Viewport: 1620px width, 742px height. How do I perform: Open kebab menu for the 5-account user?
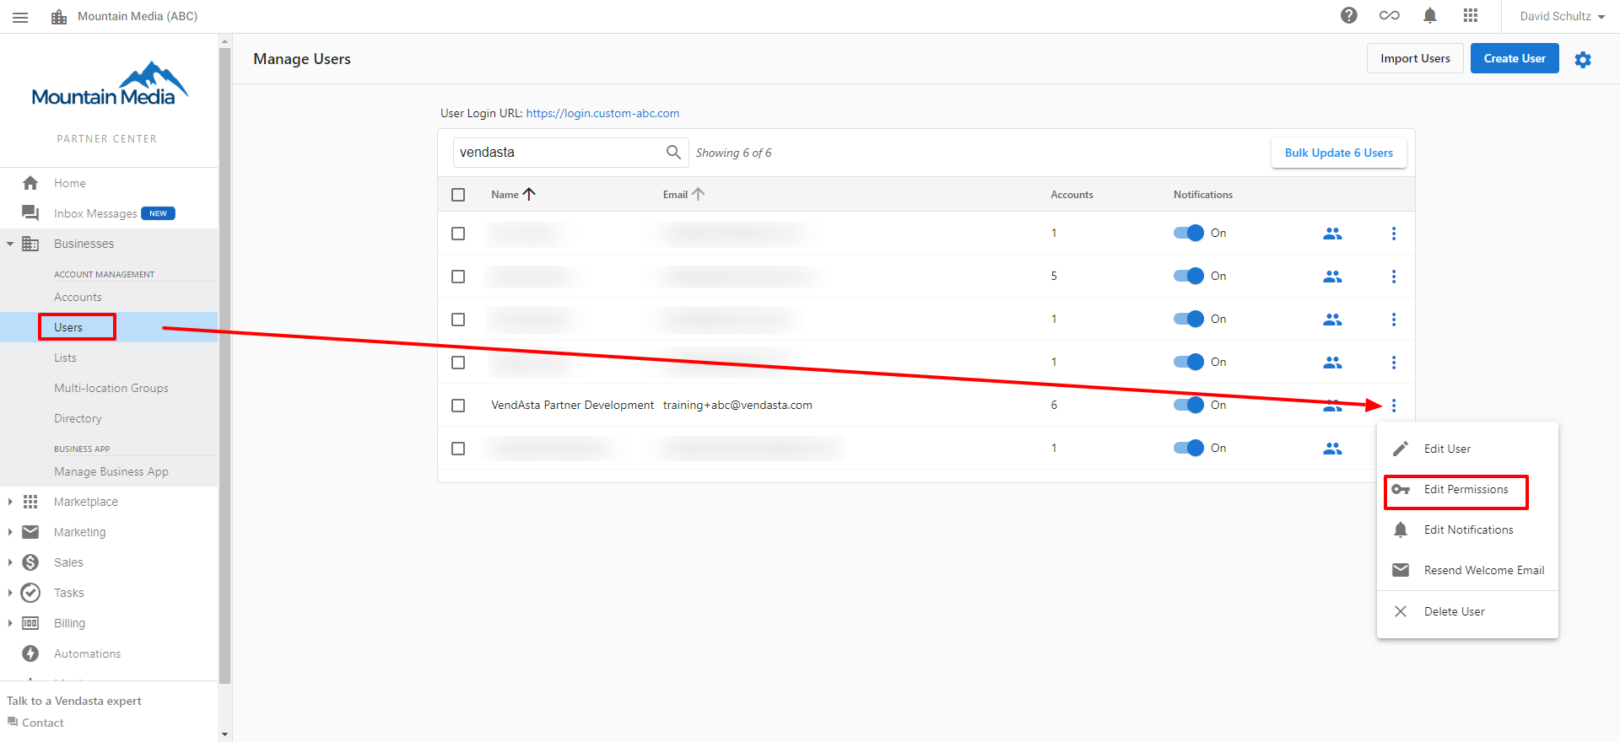coord(1394,276)
